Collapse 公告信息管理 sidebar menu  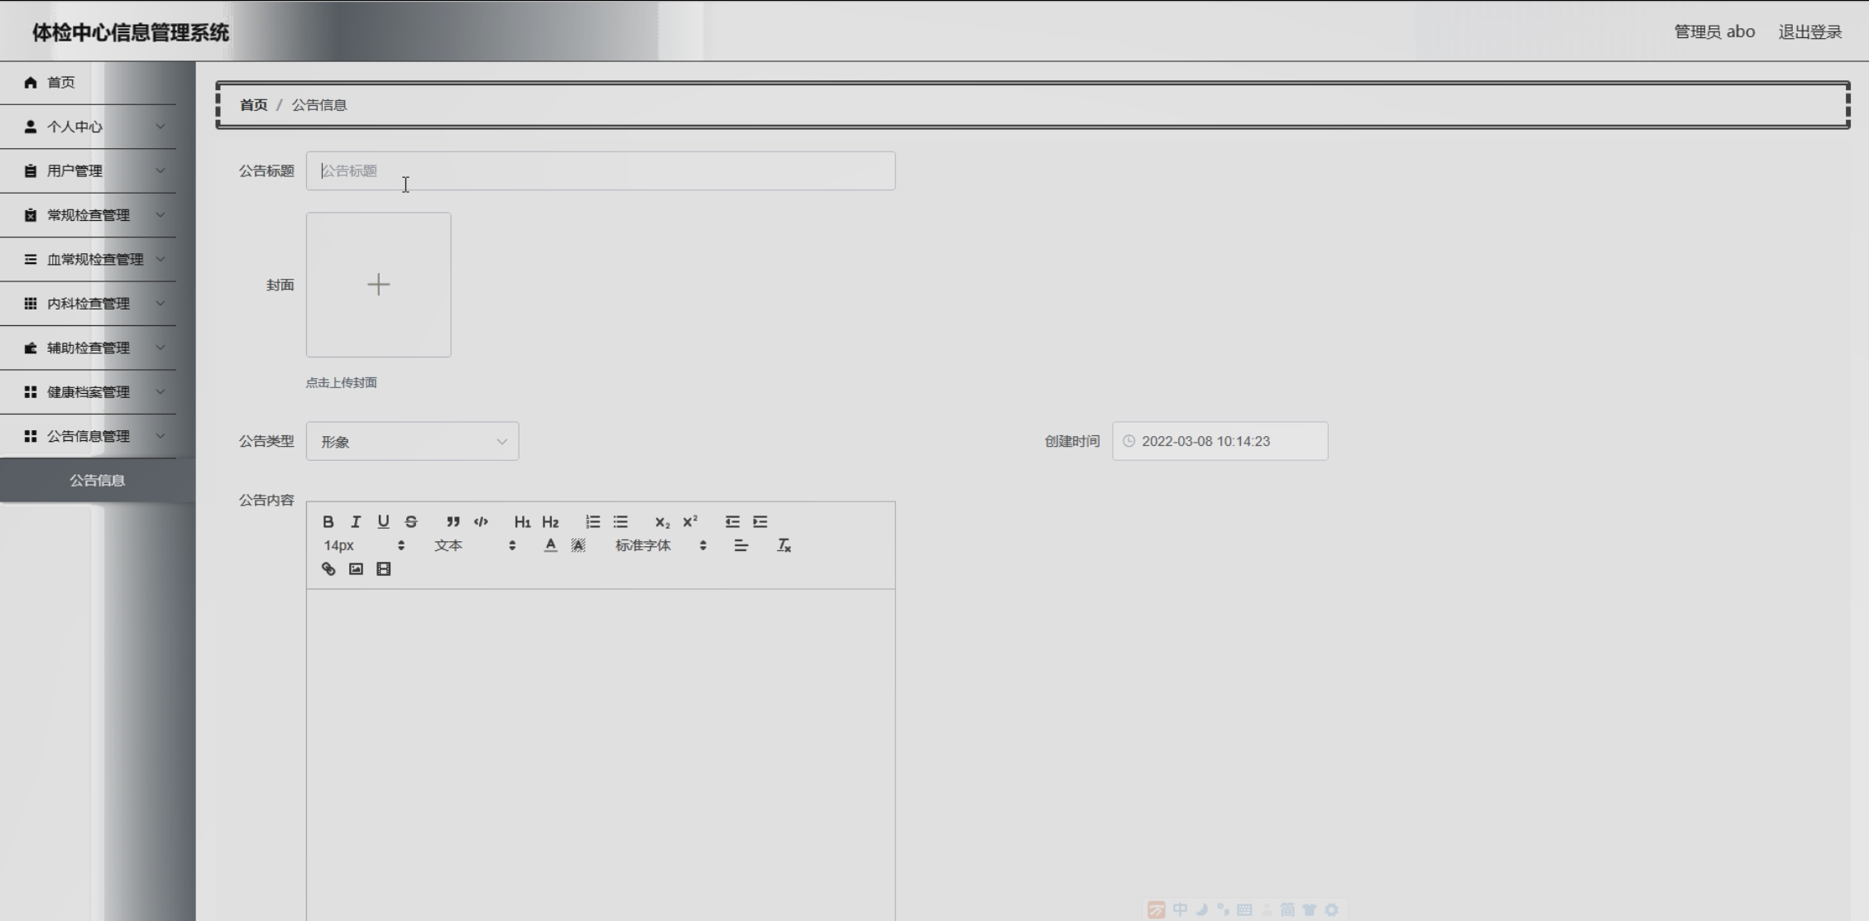[x=89, y=436]
